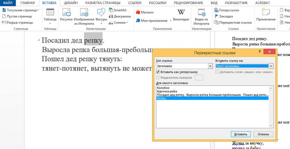Open the Магазин apps store

[x=145, y=12]
